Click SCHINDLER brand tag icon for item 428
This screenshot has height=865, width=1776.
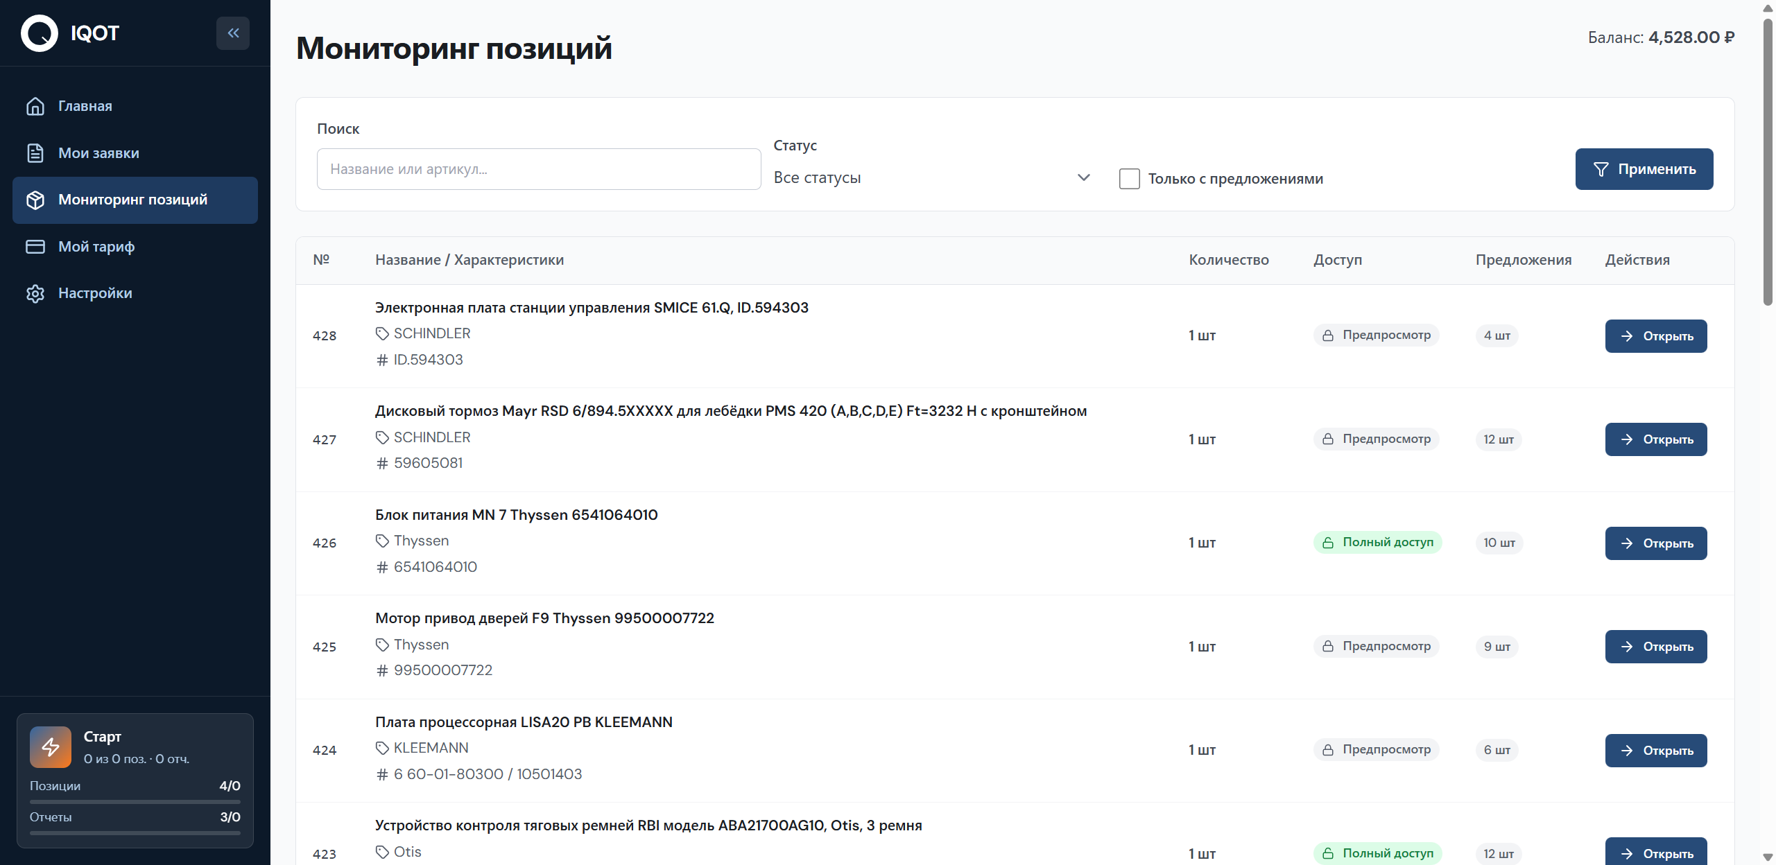tap(382, 334)
